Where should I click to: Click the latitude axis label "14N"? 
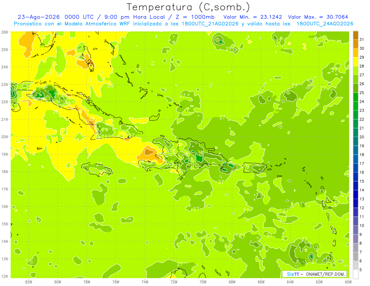[x=5, y=241]
